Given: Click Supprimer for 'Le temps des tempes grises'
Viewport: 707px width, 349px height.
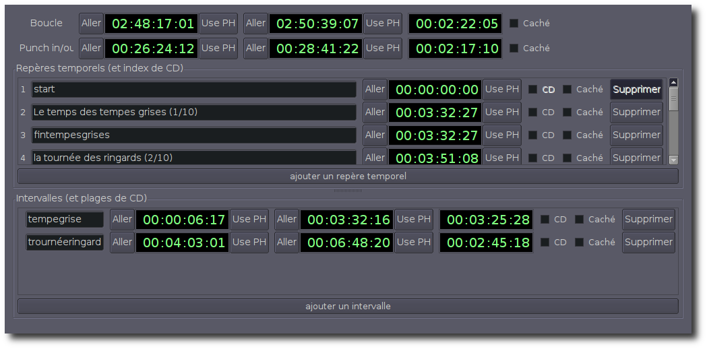Looking at the screenshot, I should click(x=636, y=113).
